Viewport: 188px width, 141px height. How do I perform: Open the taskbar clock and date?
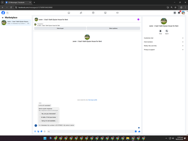pyautogui.click(x=179, y=138)
